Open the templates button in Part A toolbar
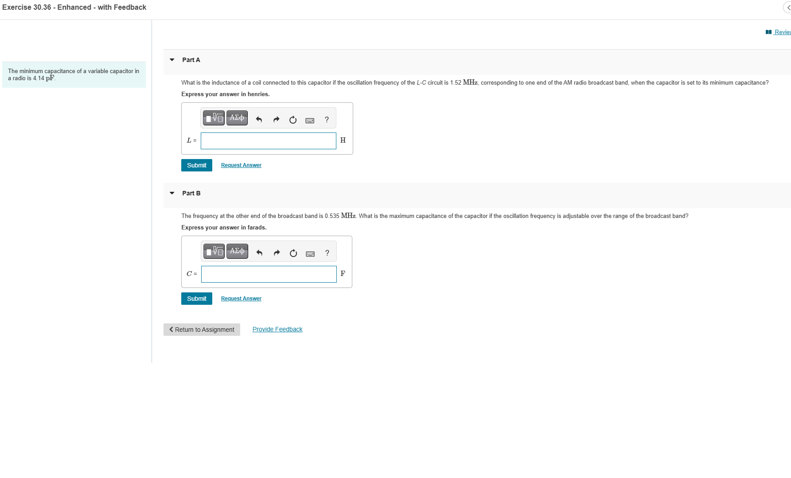The height and width of the screenshot is (478, 791). click(x=214, y=118)
